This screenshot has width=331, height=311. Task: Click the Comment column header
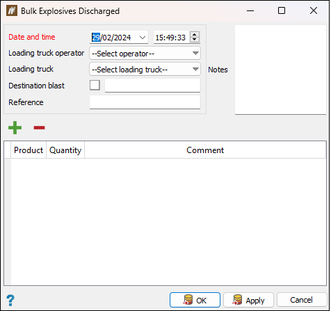tap(205, 150)
